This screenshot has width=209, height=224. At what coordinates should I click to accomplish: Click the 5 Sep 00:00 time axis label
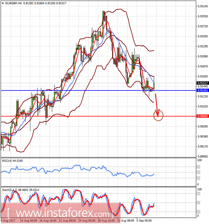coord(144,221)
